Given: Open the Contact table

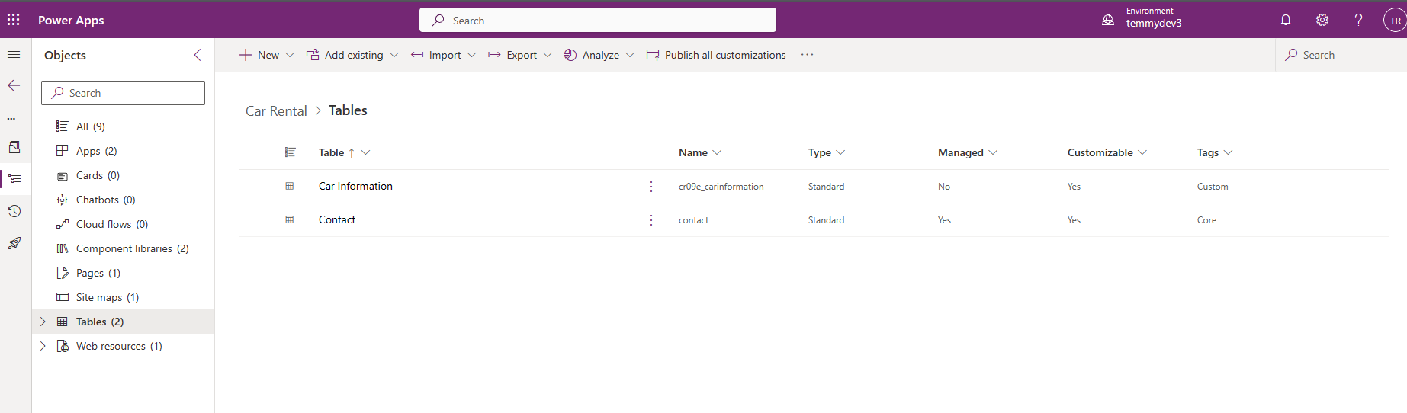Looking at the screenshot, I should pos(337,219).
